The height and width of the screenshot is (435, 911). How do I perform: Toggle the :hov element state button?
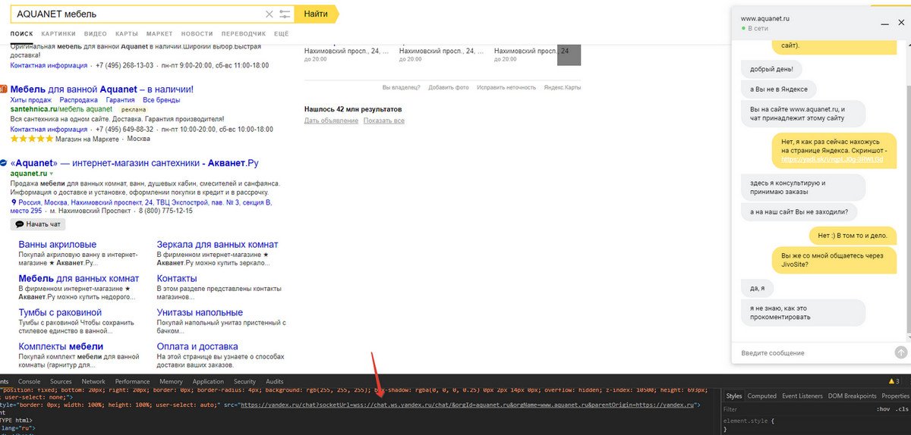click(x=883, y=409)
